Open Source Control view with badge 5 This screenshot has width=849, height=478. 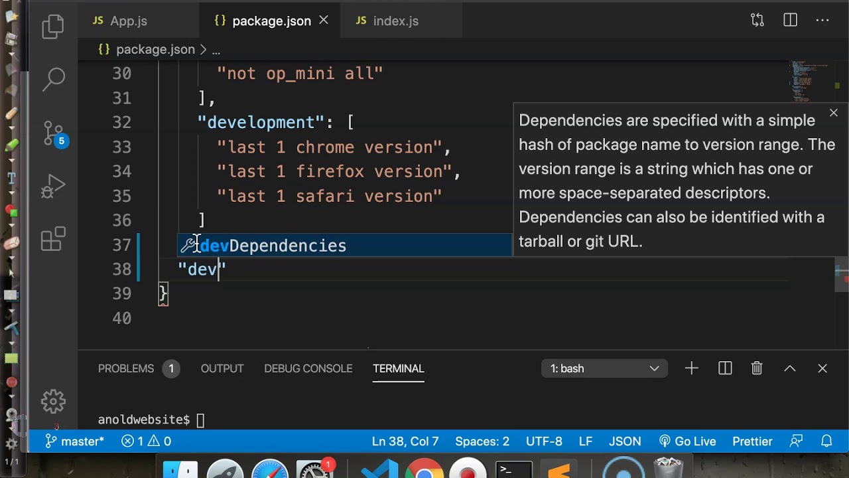click(54, 133)
